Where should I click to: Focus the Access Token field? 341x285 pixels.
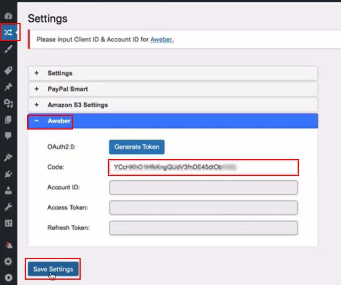pos(204,208)
